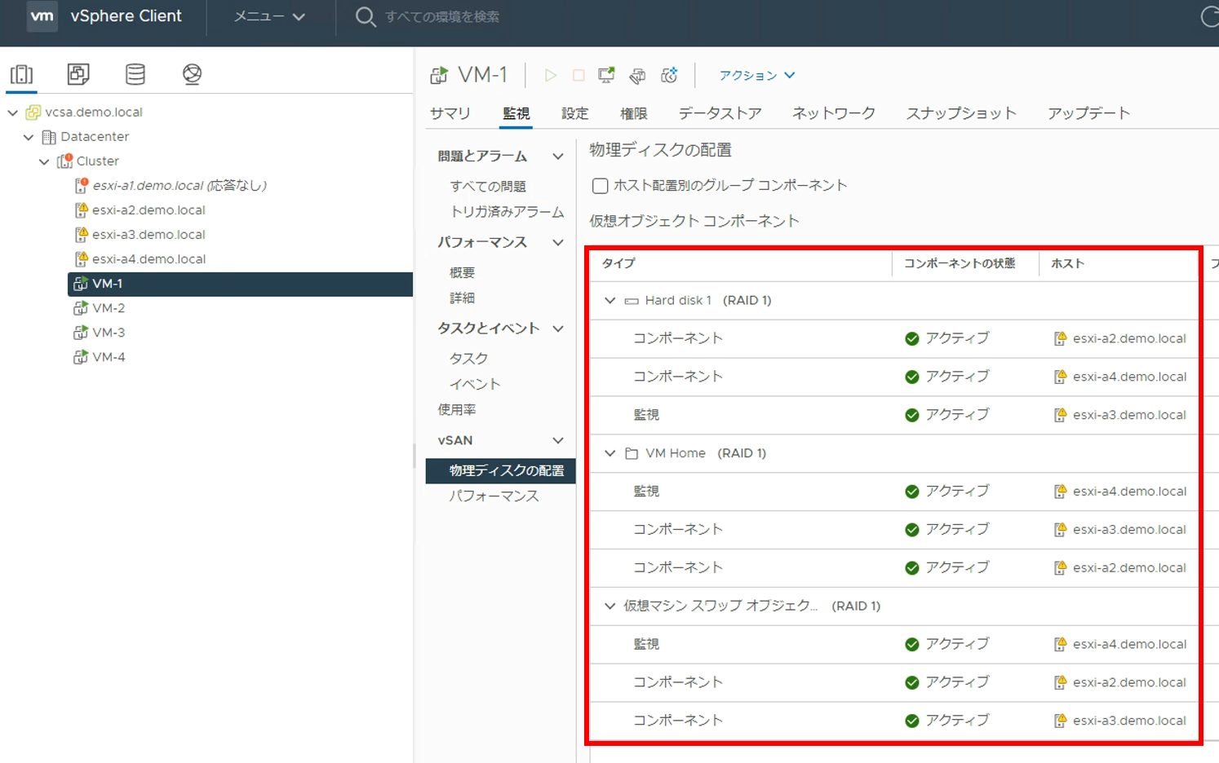Click the vm logo in header

pyautogui.click(x=42, y=15)
